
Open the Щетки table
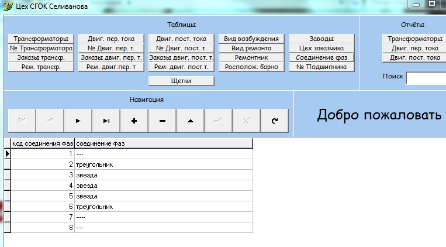pyautogui.click(x=181, y=81)
